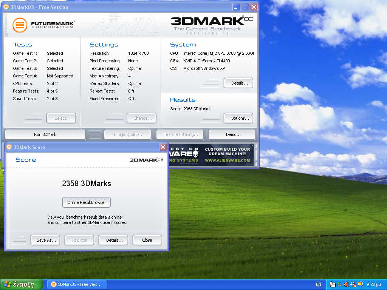Click the 'Results' section heading
The image size is (387, 290).
pos(183,100)
